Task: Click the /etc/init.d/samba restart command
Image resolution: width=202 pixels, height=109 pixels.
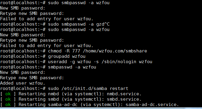Action: coord(95,88)
